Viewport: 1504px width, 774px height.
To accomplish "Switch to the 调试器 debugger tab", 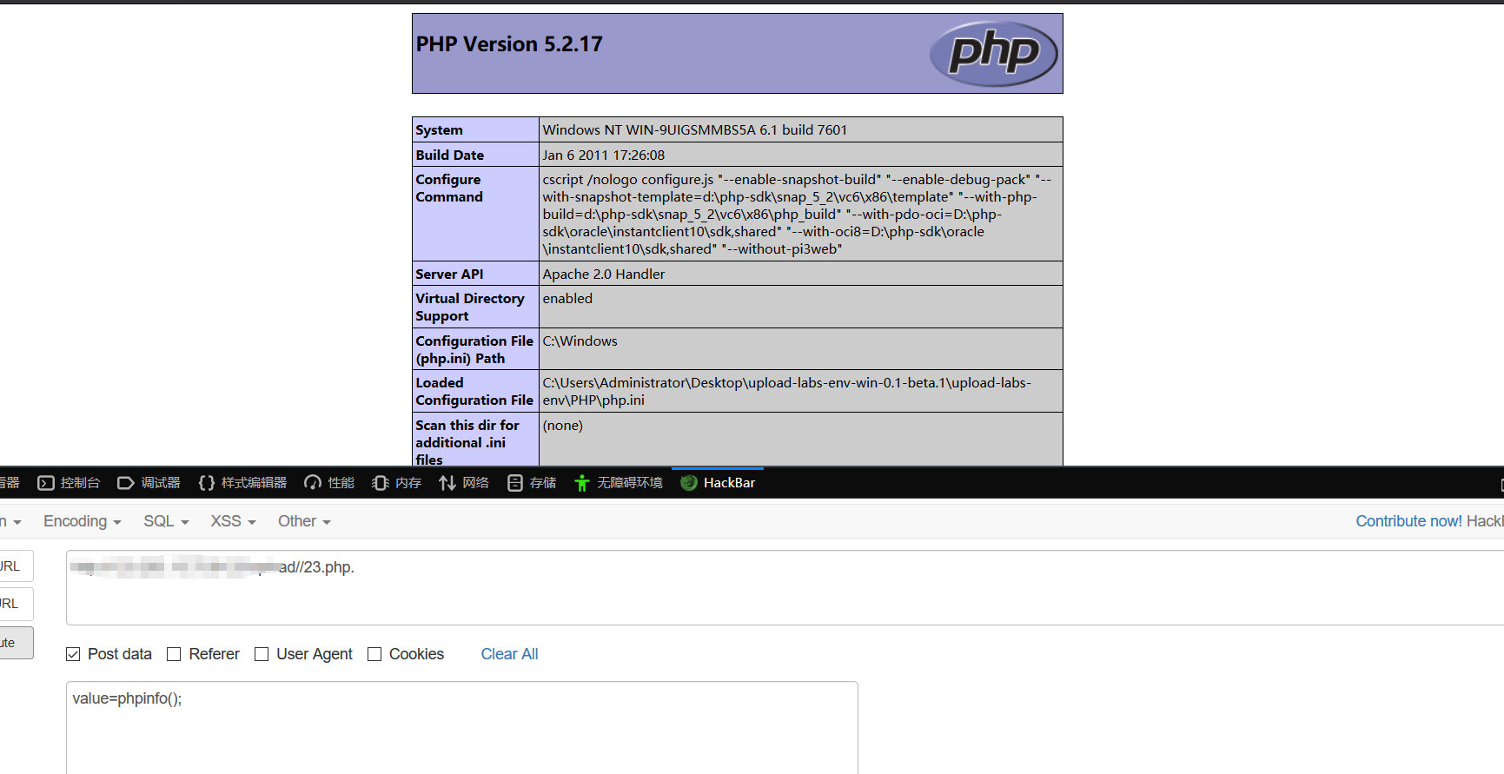I will 149,483.
